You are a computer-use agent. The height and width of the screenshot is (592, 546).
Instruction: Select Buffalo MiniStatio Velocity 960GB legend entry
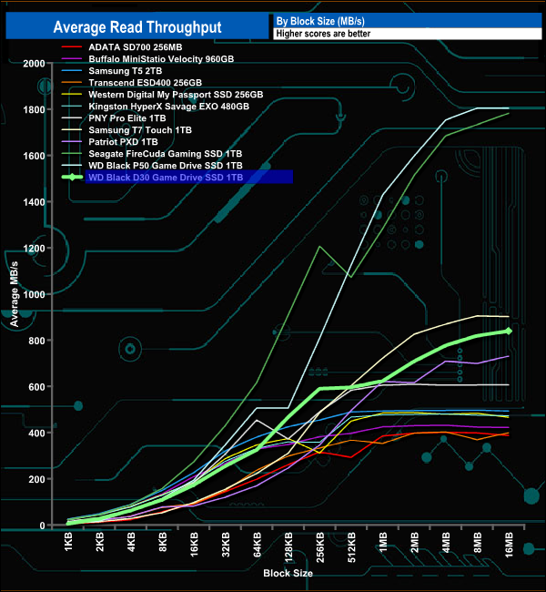161,59
